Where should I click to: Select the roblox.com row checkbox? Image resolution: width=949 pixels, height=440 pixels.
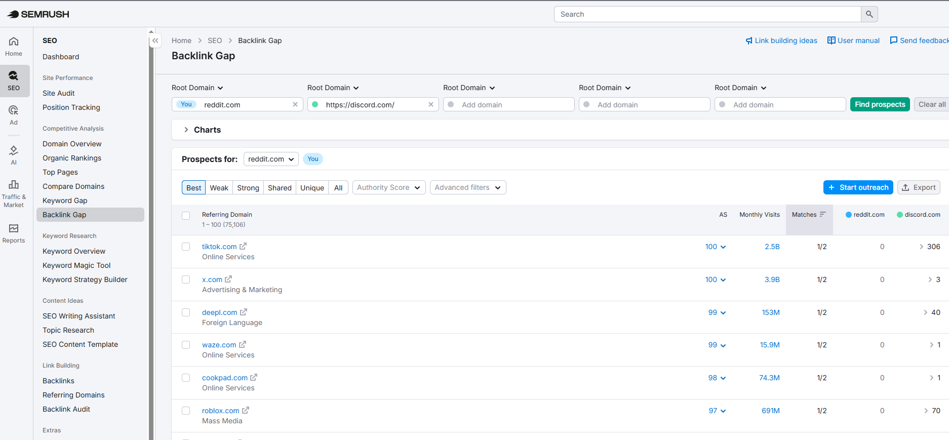[186, 411]
